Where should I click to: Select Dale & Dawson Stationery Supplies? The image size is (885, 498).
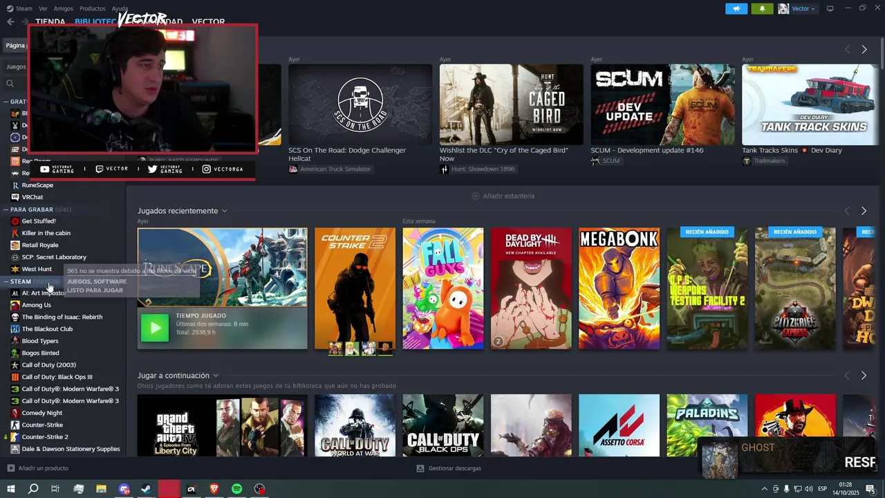(x=71, y=449)
